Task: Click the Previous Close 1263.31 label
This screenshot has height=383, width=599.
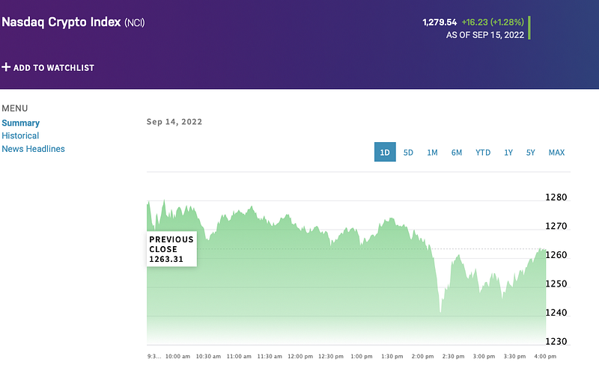Action: point(171,249)
